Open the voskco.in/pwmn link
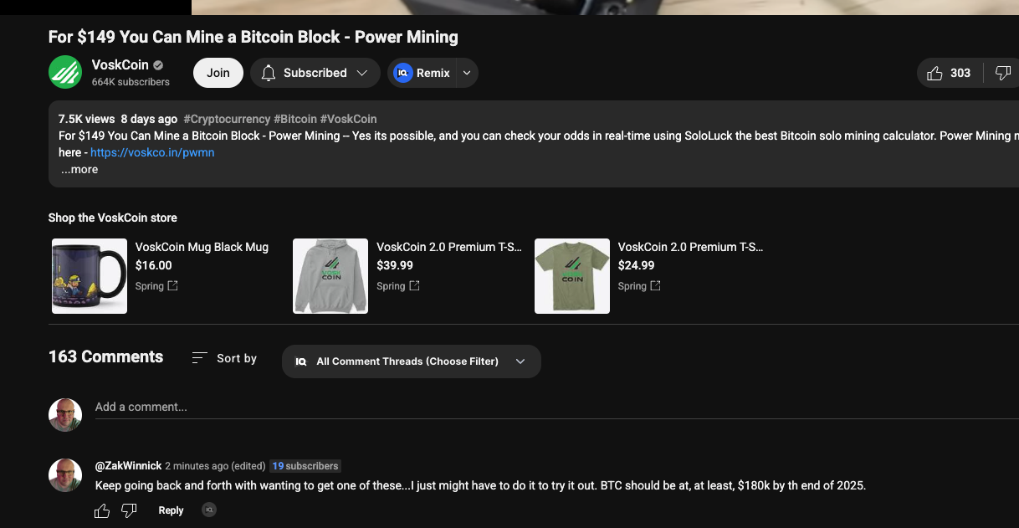 click(152, 152)
